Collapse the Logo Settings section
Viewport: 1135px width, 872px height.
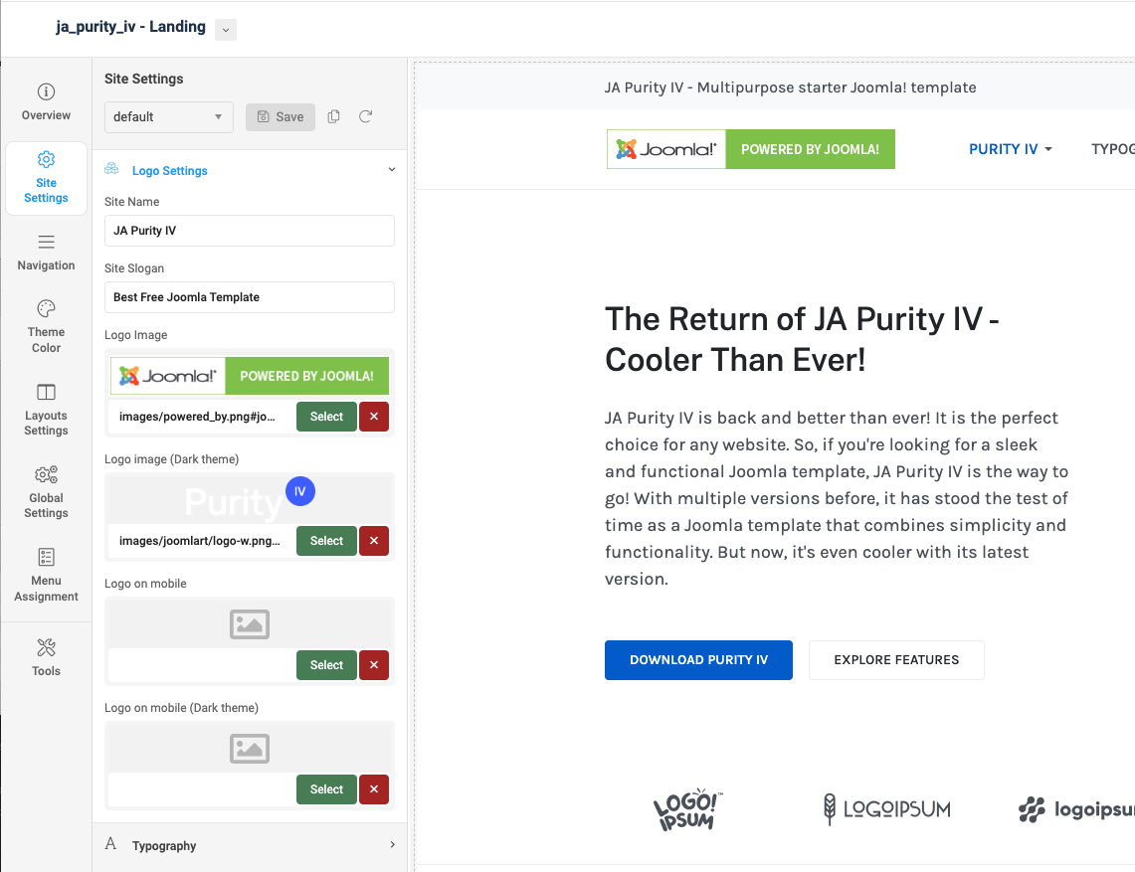click(391, 170)
